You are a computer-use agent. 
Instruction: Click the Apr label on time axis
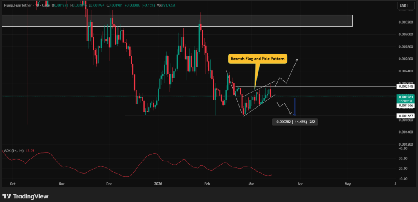(300, 183)
